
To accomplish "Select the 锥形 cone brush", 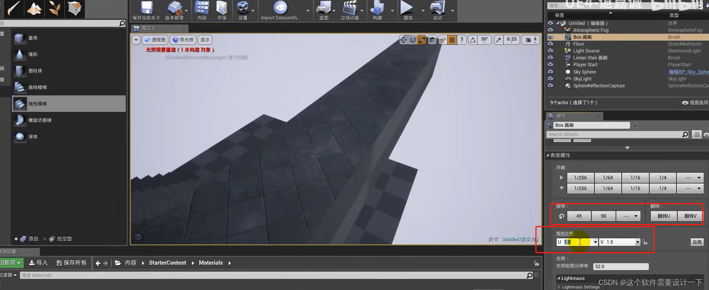I will coord(69,54).
